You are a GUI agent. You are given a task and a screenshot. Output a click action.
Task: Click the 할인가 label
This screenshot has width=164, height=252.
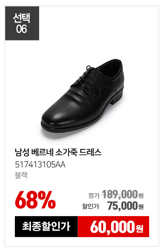[91, 206]
